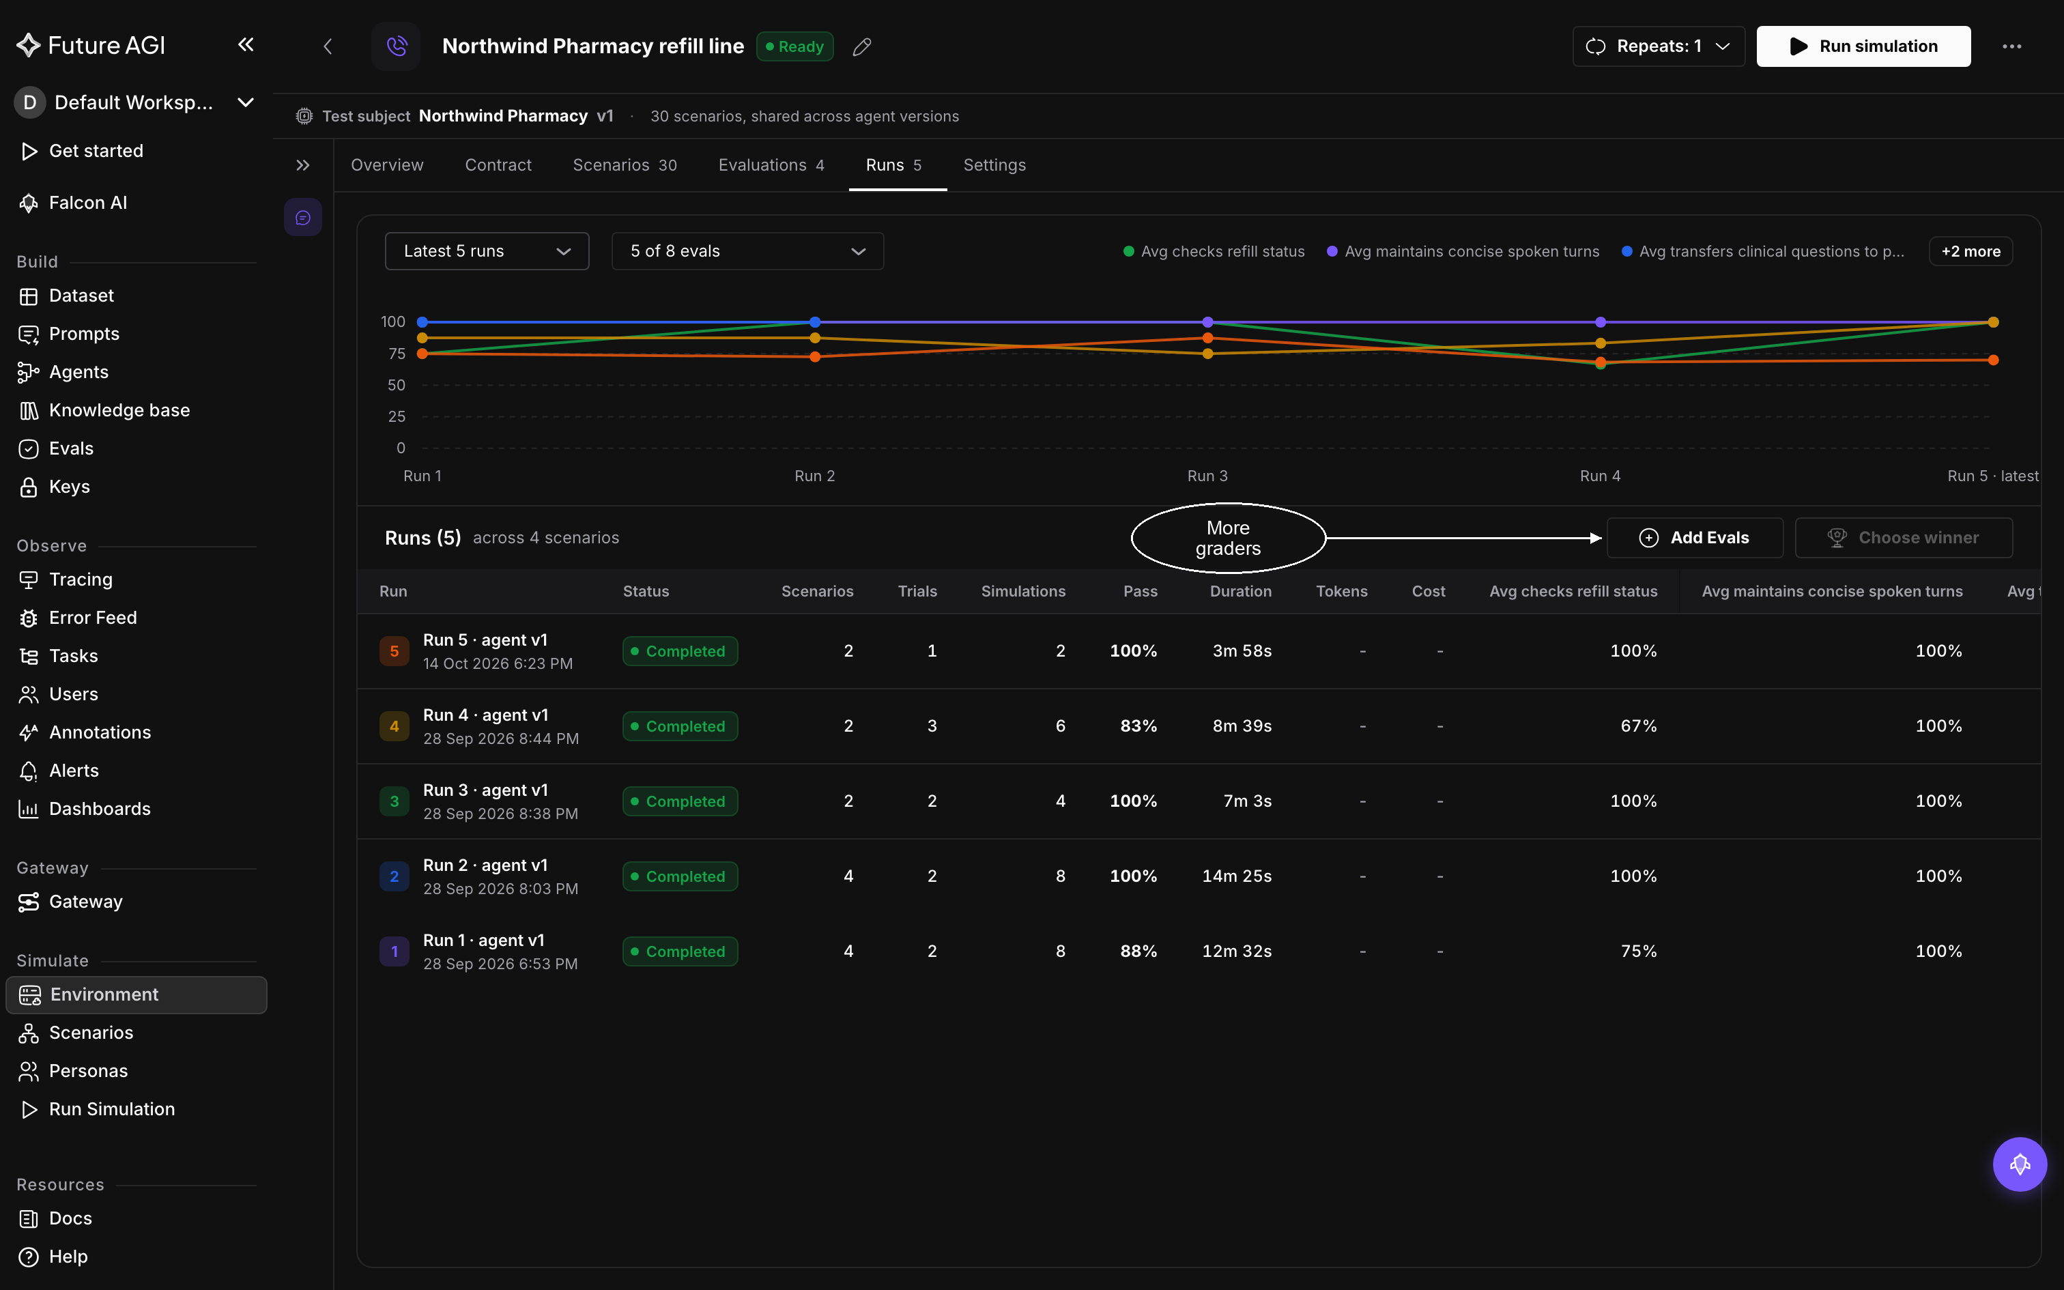
Task: Switch to the Overview tab
Action: coord(387,165)
